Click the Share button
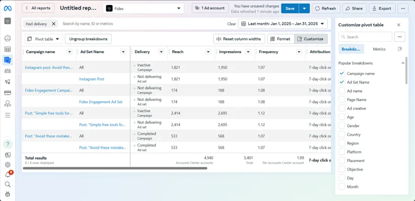 coord(354,9)
